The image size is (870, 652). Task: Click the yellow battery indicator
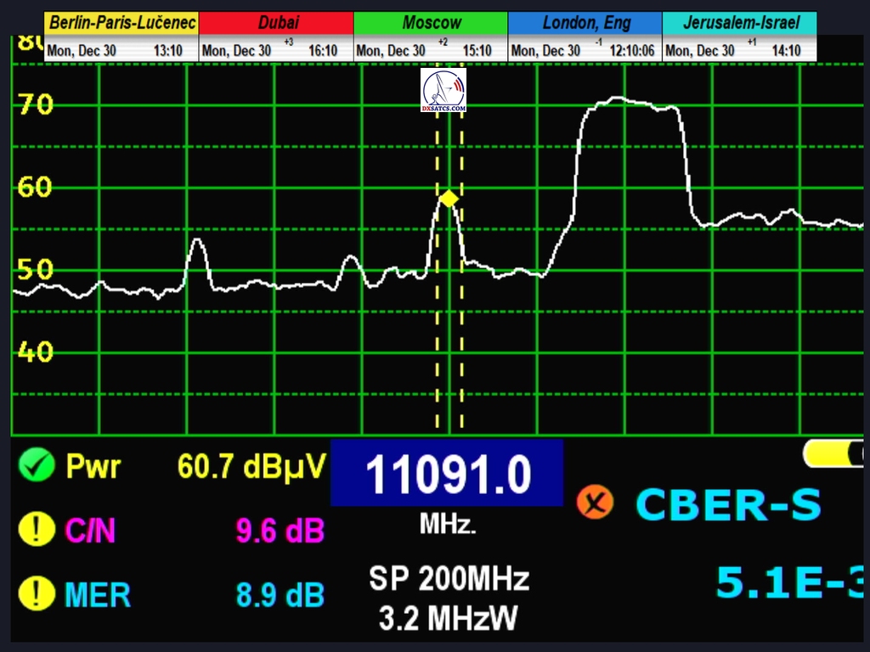coord(835,454)
